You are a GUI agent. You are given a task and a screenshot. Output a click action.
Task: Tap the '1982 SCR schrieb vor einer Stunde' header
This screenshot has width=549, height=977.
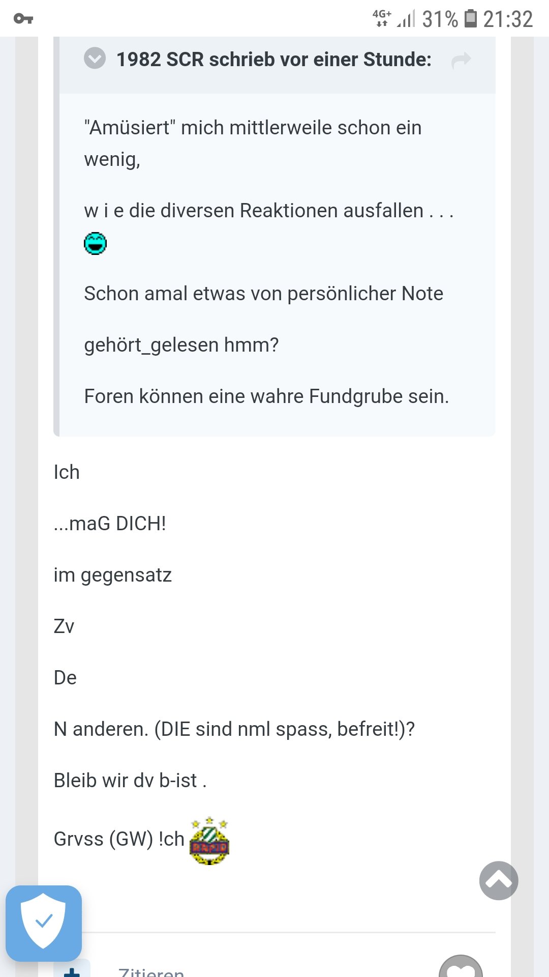coord(274,60)
